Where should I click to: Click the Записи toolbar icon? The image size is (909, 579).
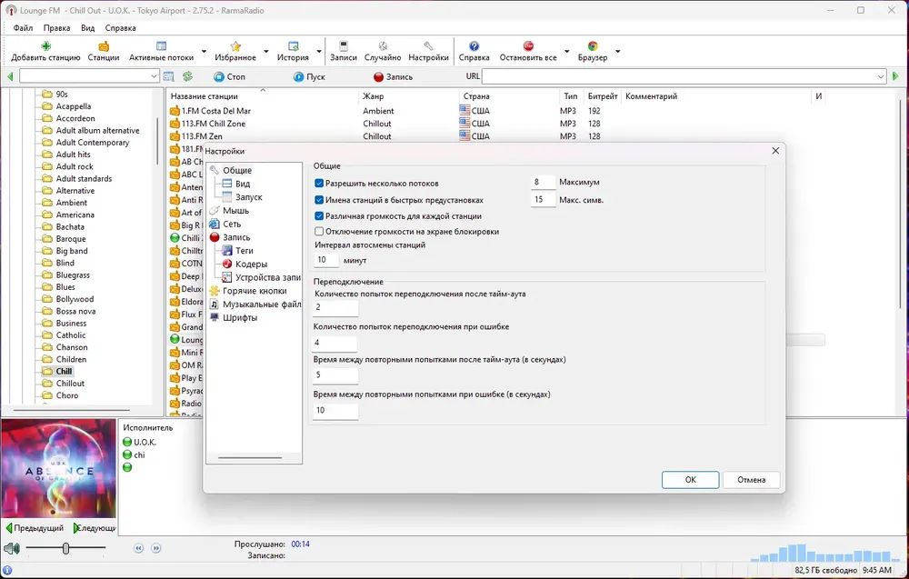344,46
